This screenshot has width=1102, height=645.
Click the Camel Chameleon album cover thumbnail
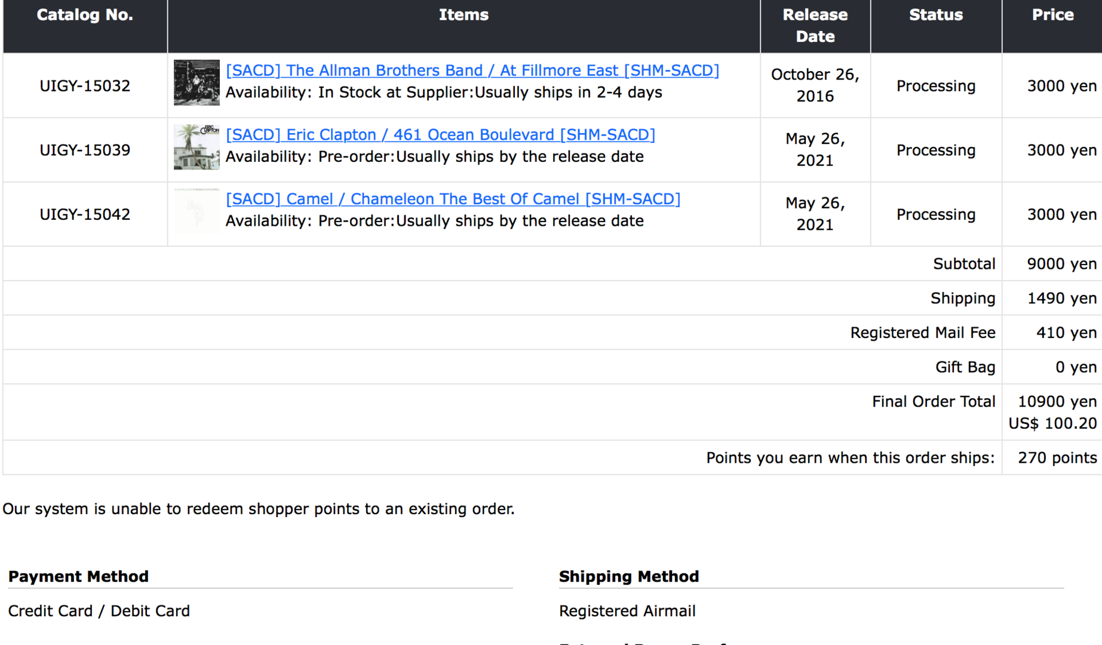point(197,211)
